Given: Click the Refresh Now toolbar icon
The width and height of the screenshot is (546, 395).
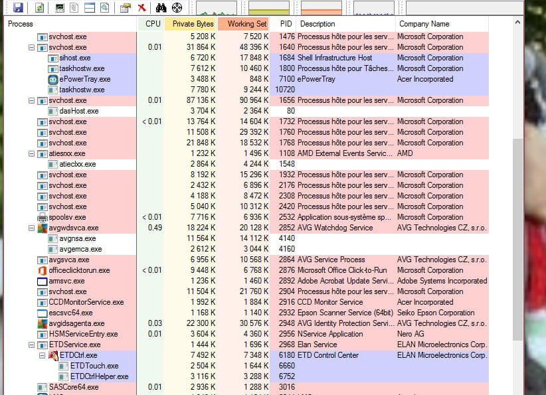Looking at the screenshot, I should point(39,7).
